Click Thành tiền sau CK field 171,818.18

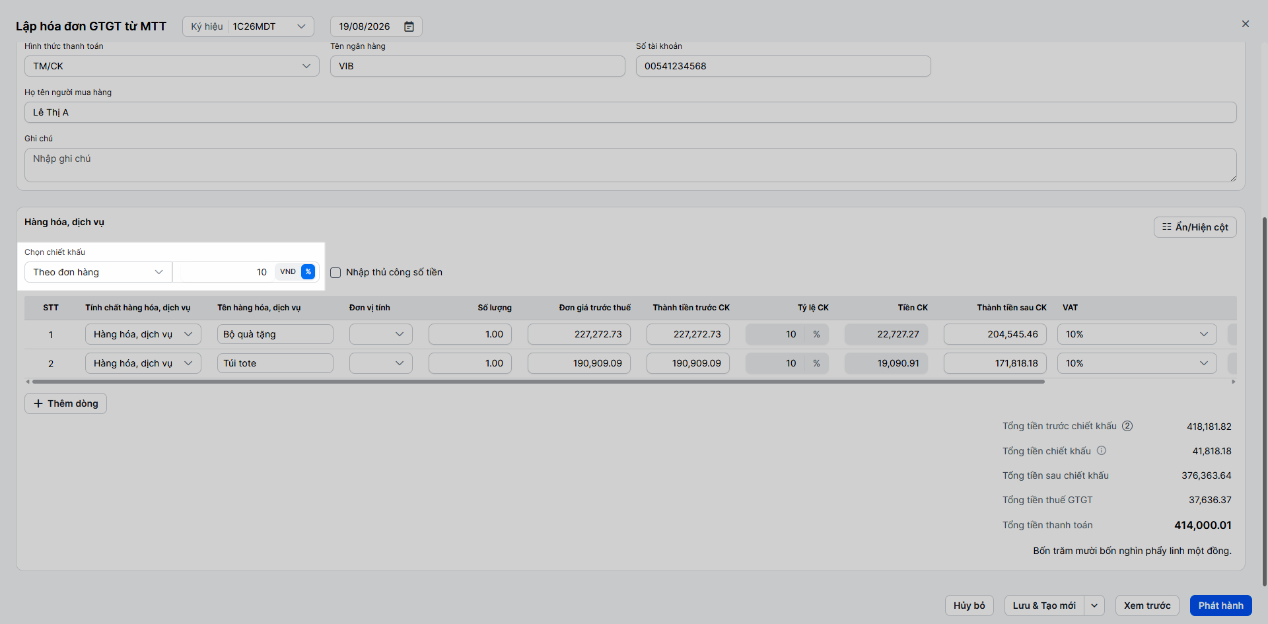tap(995, 363)
